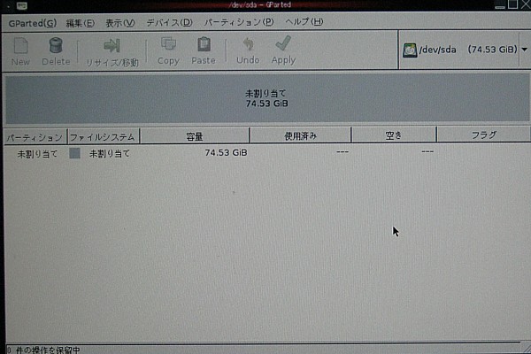Expand the /dev/sda device dropdown arrow
The height and width of the screenshot is (354, 531).
(524, 50)
